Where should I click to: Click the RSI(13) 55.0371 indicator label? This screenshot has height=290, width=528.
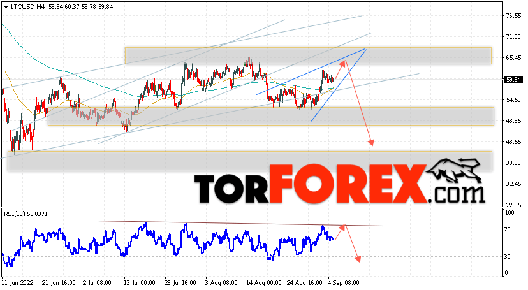[26, 214]
